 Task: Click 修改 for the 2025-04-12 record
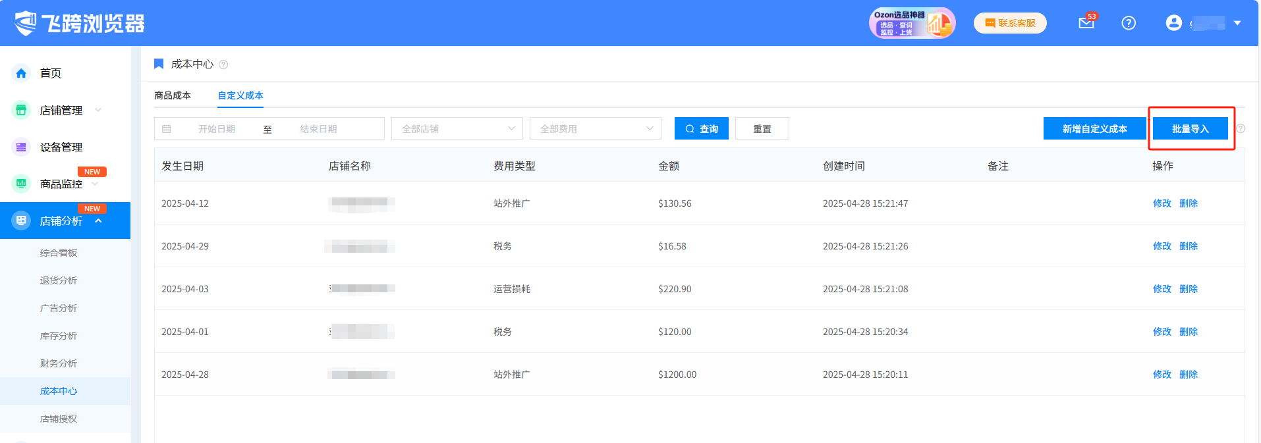[1162, 203]
